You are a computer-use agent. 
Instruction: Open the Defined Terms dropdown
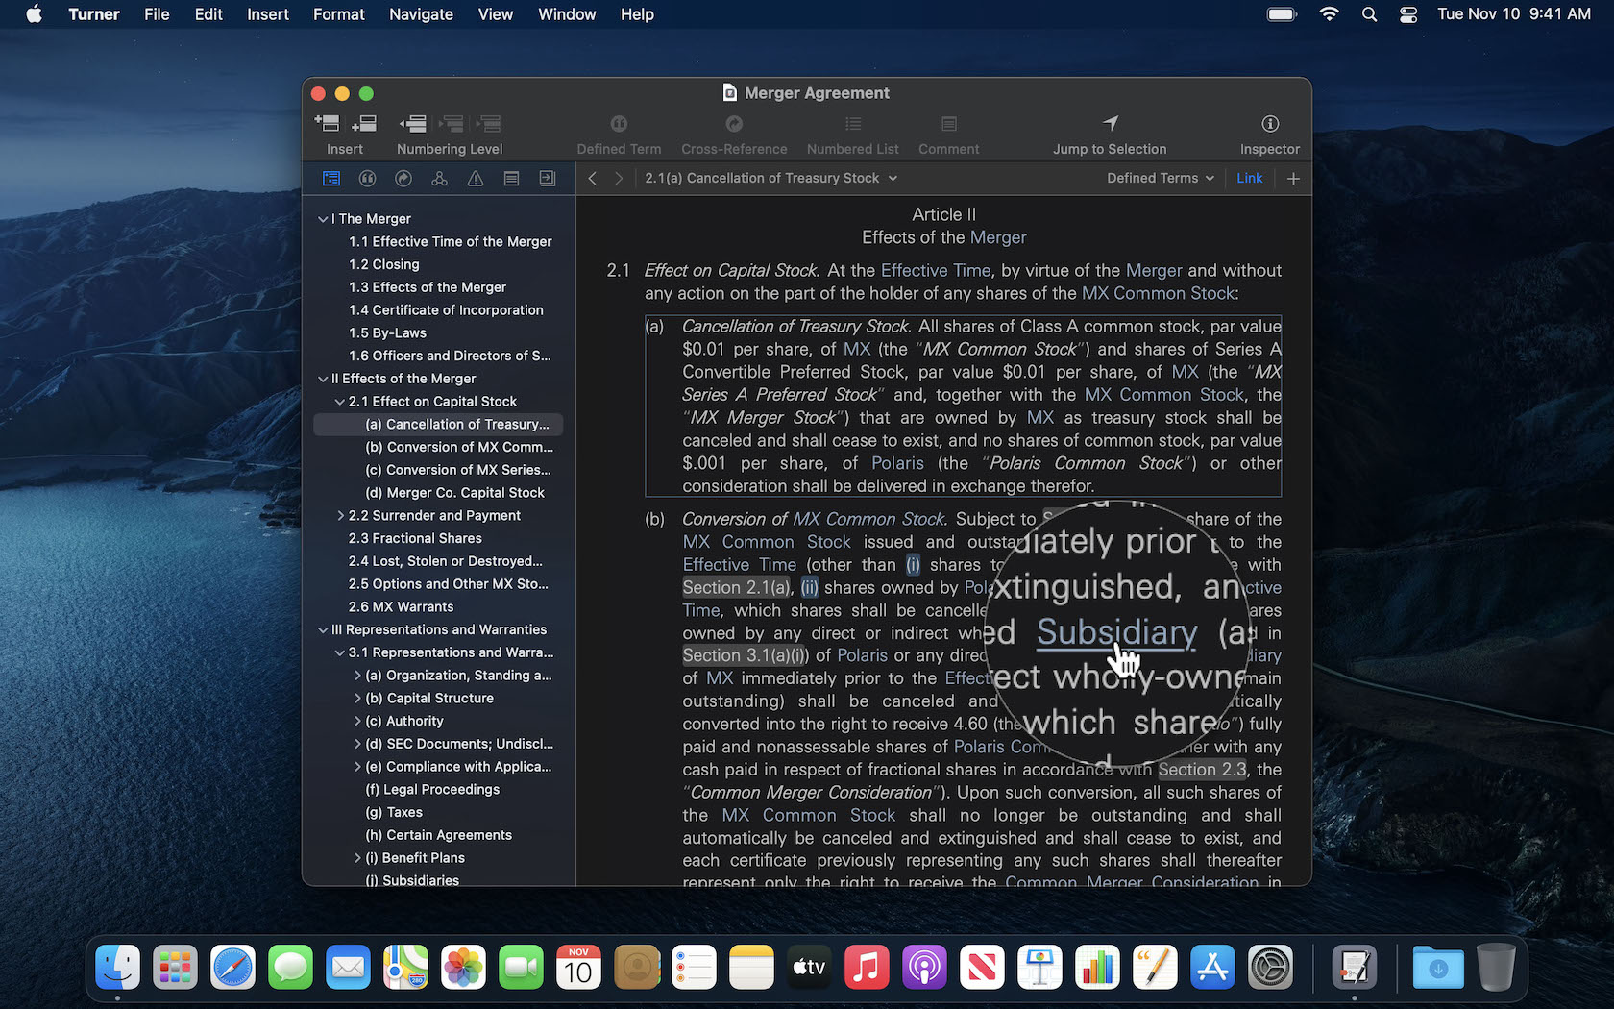[x=1161, y=178]
